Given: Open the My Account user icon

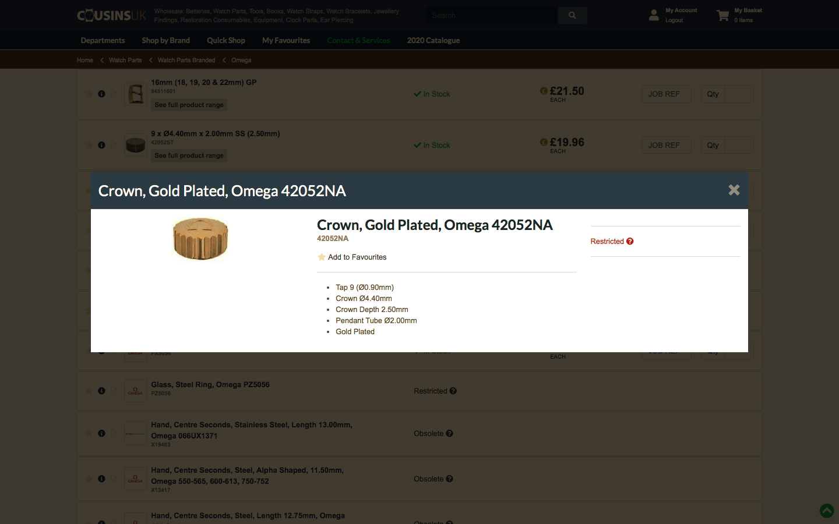Looking at the screenshot, I should pos(654,15).
